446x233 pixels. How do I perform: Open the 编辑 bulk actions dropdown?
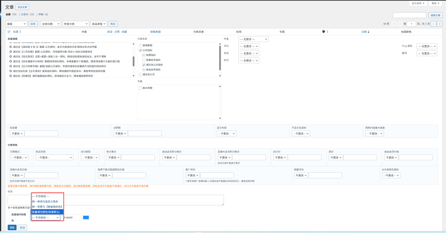tap(16, 24)
